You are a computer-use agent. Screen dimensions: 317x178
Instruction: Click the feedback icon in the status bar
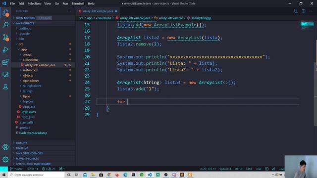click(x=274, y=169)
